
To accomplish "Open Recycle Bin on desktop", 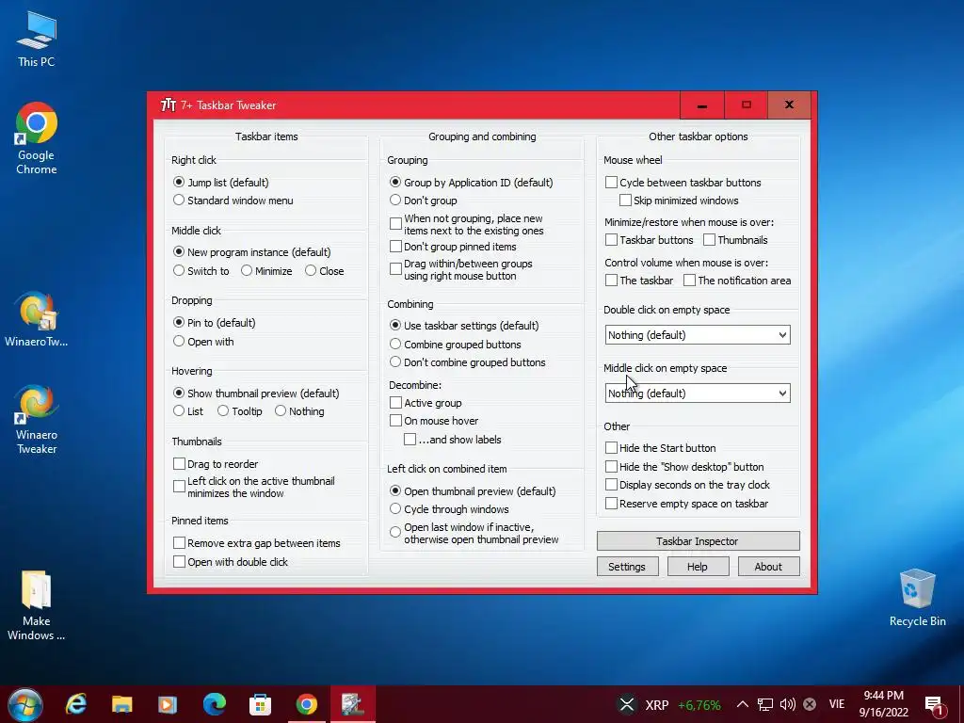I will [x=917, y=598].
